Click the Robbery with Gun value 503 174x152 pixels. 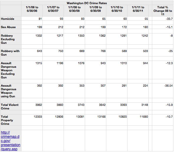pos(145,51)
